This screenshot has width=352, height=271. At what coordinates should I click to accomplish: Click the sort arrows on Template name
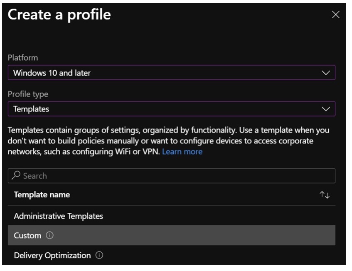[325, 195]
